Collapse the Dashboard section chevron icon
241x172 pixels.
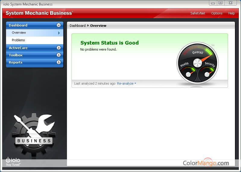point(59,25)
